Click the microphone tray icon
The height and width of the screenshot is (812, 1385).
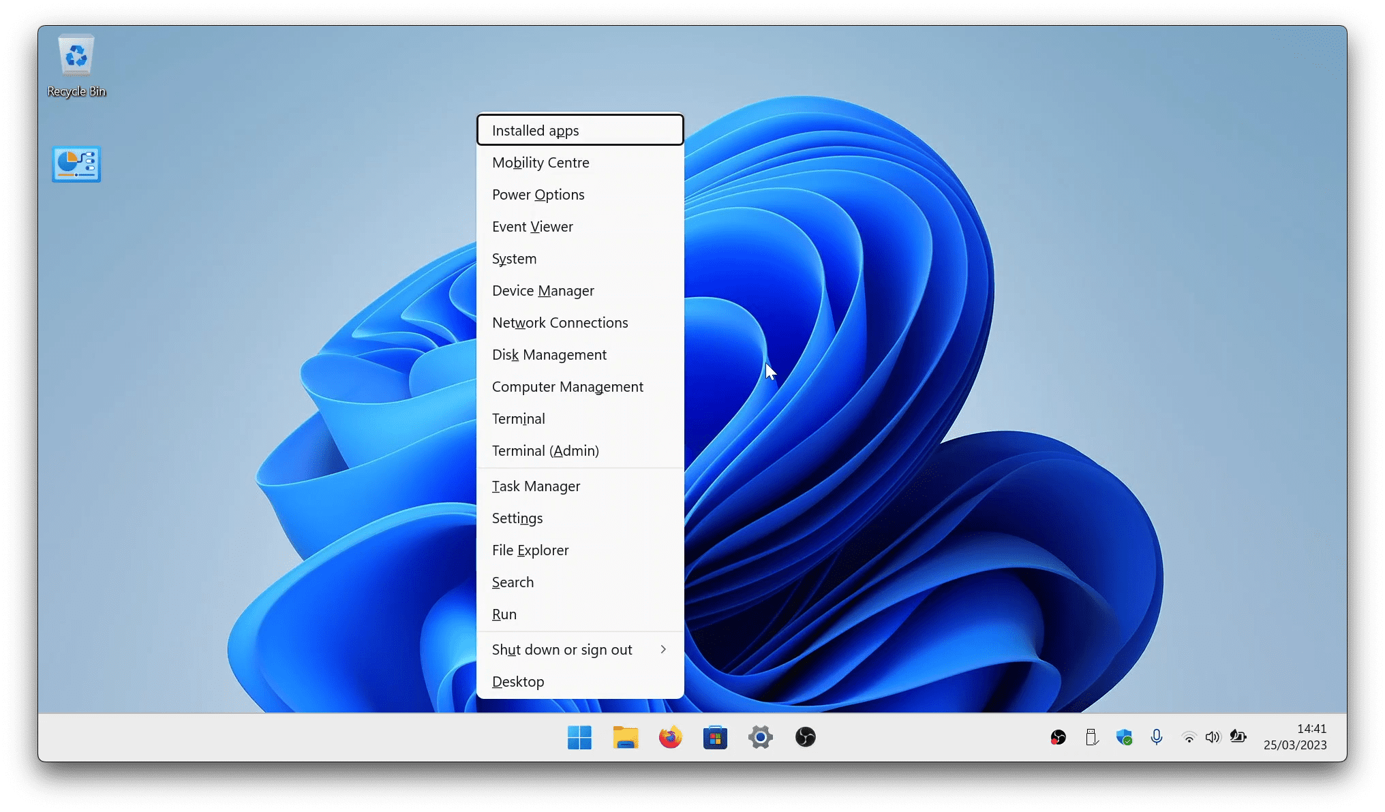pos(1157,737)
